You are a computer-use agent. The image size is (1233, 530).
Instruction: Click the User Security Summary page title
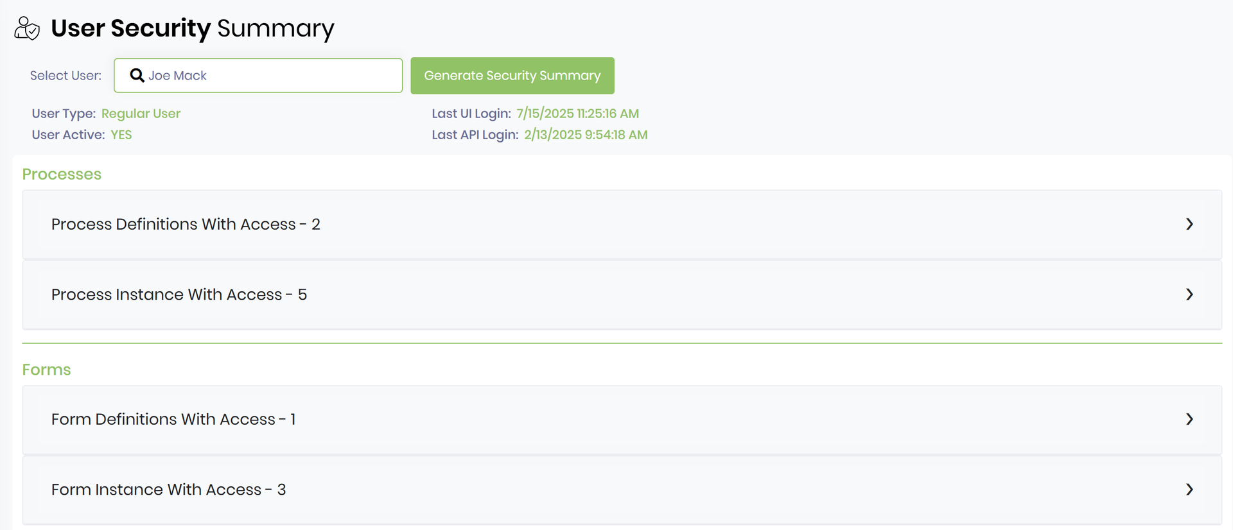click(193, 28)
